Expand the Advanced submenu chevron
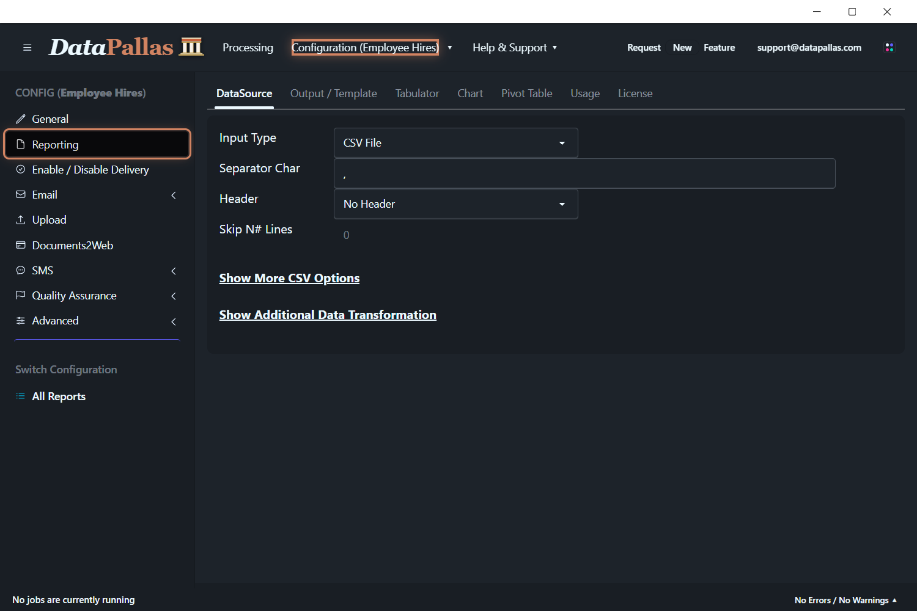 174,321
